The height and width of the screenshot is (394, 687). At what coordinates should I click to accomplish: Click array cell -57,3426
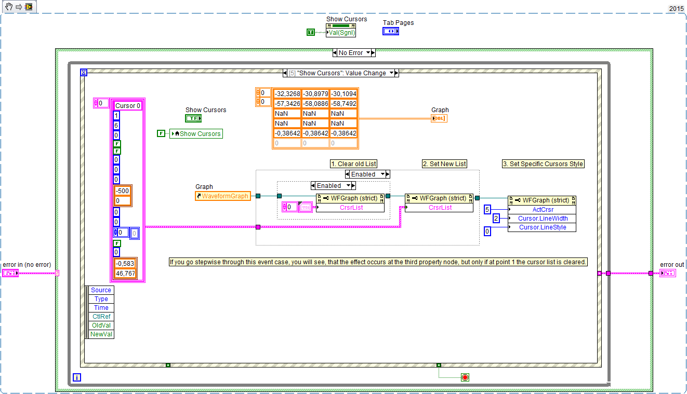point(287,104)
